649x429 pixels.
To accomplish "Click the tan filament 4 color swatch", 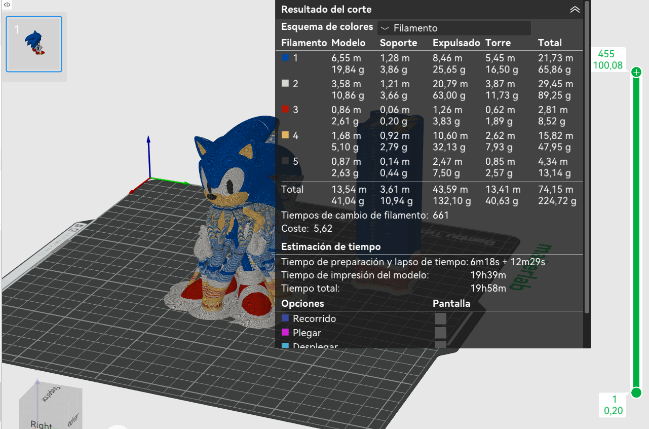I will point(285,135).
